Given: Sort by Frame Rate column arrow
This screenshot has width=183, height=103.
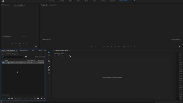Looking at the screenshot, I should pos(34,60).
